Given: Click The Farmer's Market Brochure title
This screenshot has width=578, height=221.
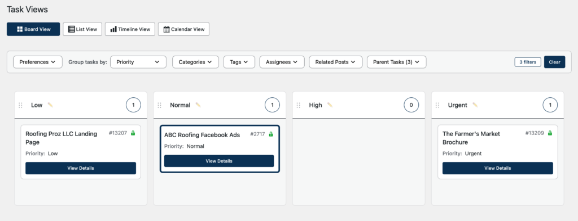Looking at the screenshot, I should coord(471,138).
